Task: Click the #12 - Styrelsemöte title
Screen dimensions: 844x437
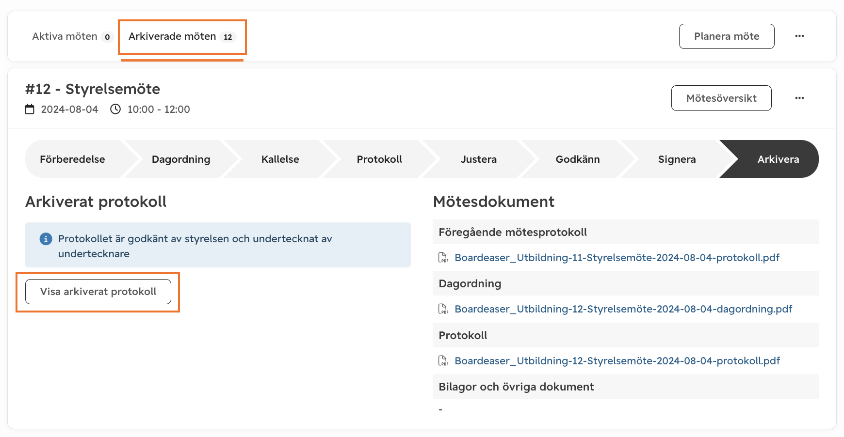Action: (93, 89)
